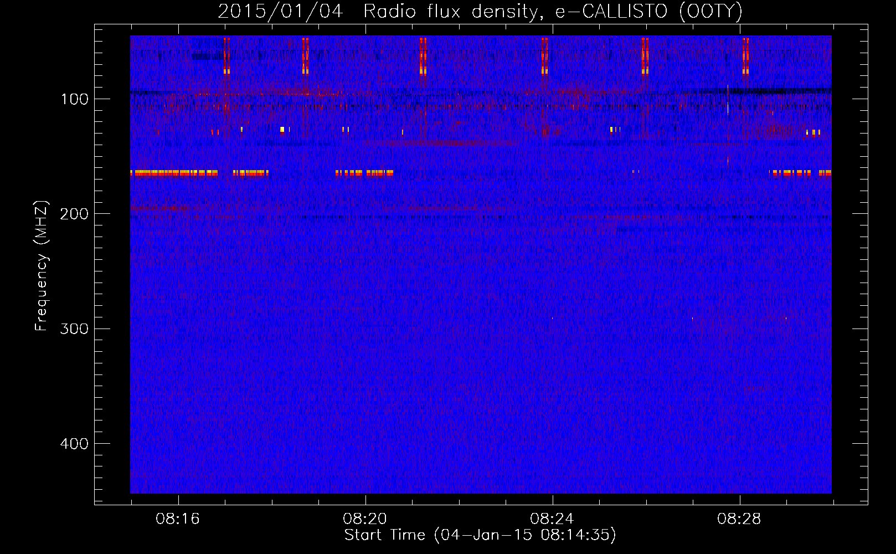Click the 100 frequency tick label
The height and width of the screenshot is (554, 896).
(x=75, y=99)
